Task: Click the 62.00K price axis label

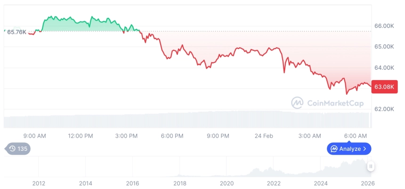Action: [384, 109]
